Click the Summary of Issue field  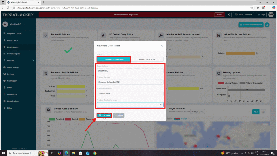130,93
